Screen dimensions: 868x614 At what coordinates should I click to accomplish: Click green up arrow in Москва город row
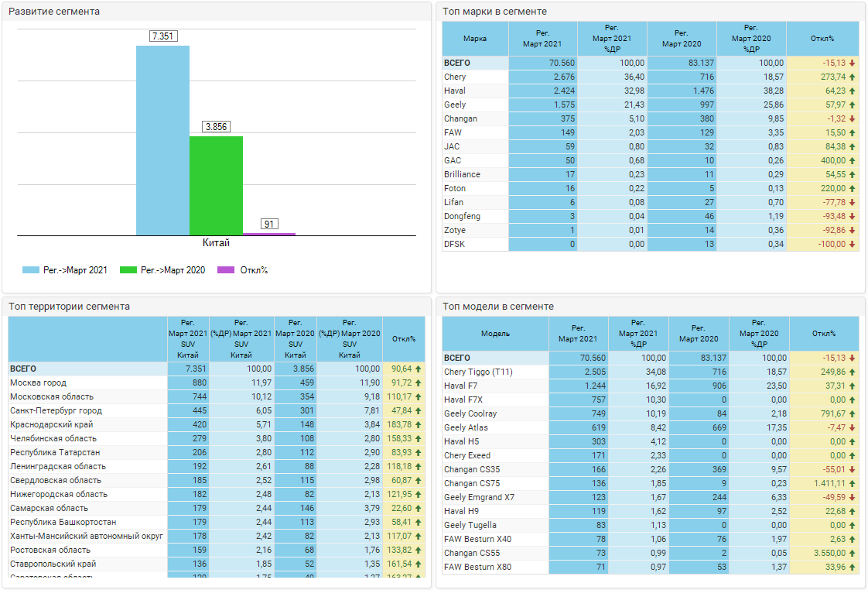tap(419, 383)
